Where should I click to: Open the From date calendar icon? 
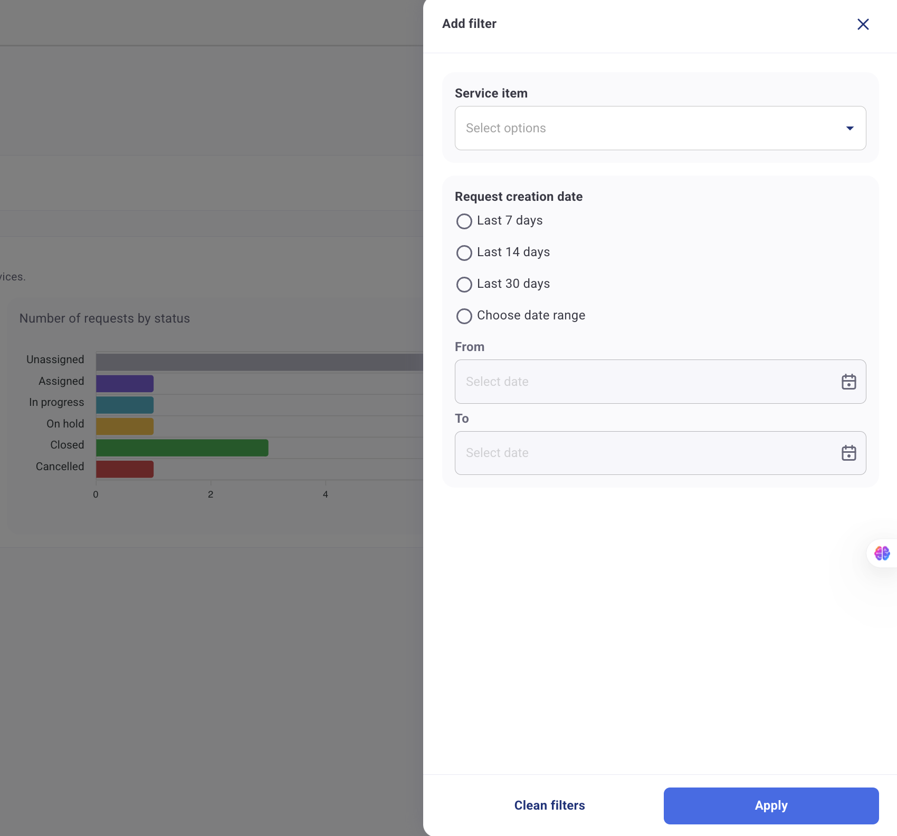(x=848, y=382)
